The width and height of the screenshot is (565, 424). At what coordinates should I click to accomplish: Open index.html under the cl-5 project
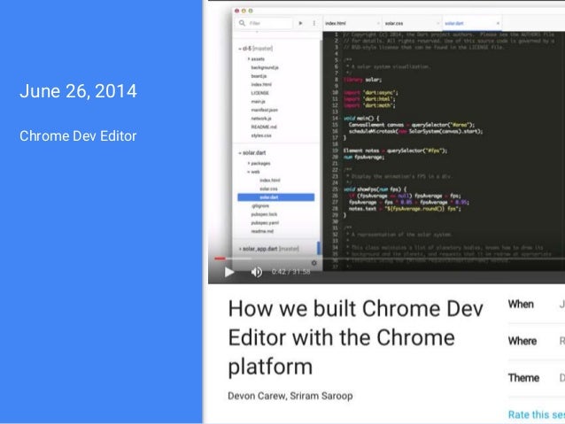coord(261,85)
